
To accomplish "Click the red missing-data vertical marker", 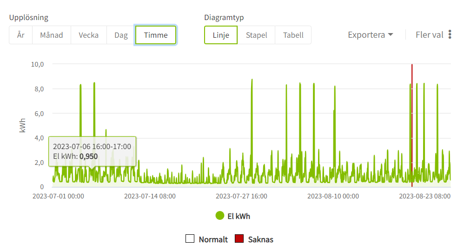I will click(412, 116).
